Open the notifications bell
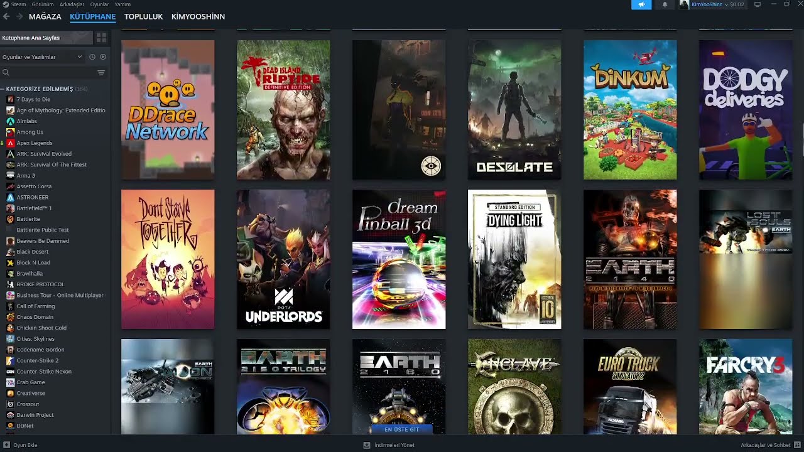 coord(665,4)
